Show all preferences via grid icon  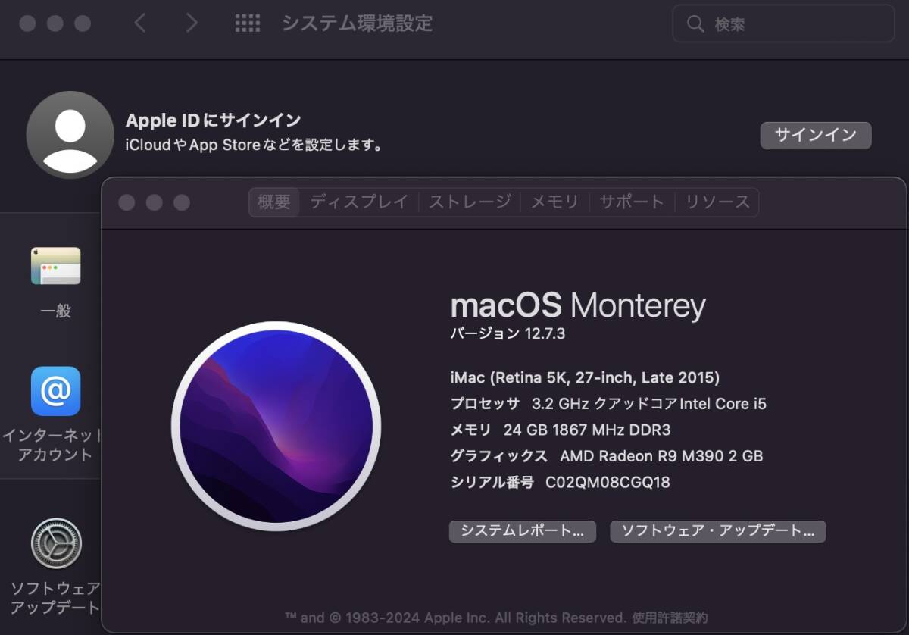(248, 23)
